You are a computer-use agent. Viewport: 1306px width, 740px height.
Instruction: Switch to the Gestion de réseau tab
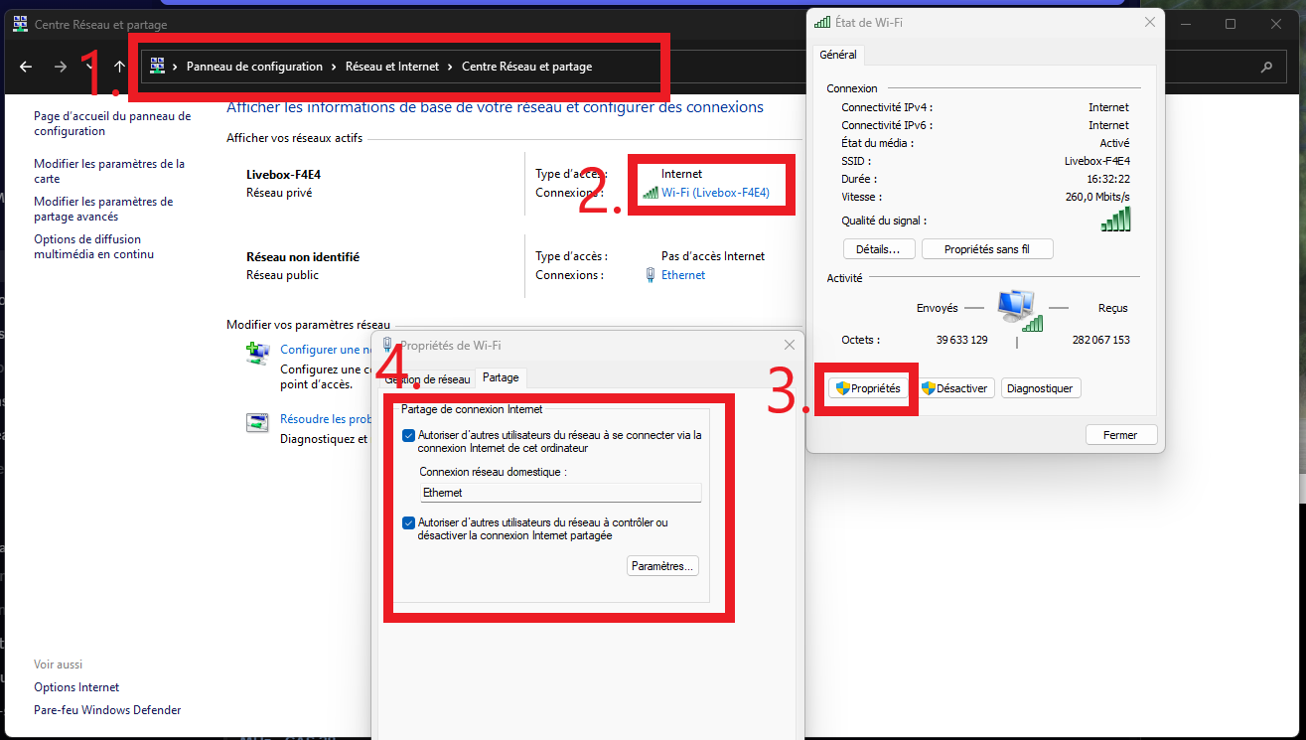pos(427,378)
